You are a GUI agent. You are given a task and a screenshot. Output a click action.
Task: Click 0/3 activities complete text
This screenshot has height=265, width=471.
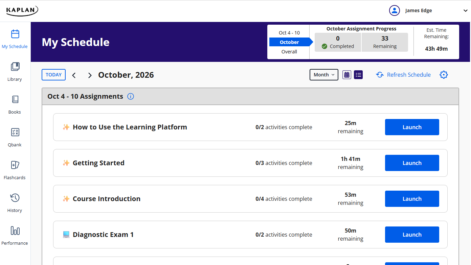coord(284,163)
